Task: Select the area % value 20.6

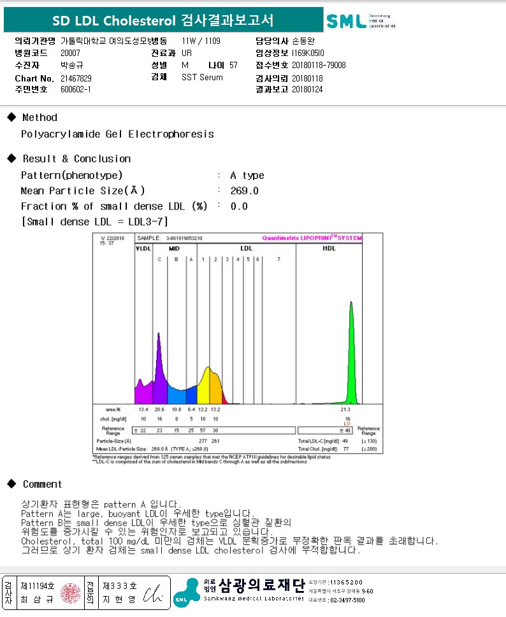Action: (159, 409)
